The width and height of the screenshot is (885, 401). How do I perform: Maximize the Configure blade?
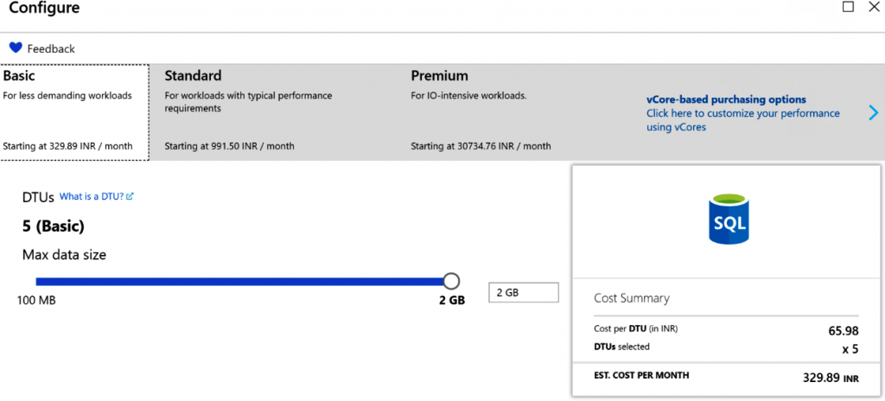[x=848, y=7]
